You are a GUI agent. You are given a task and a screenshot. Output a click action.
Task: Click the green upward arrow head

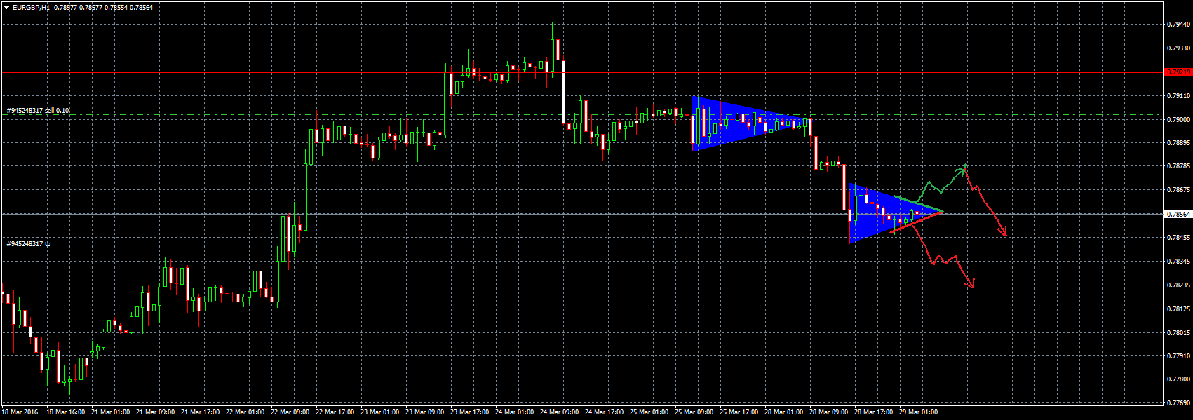965,167
